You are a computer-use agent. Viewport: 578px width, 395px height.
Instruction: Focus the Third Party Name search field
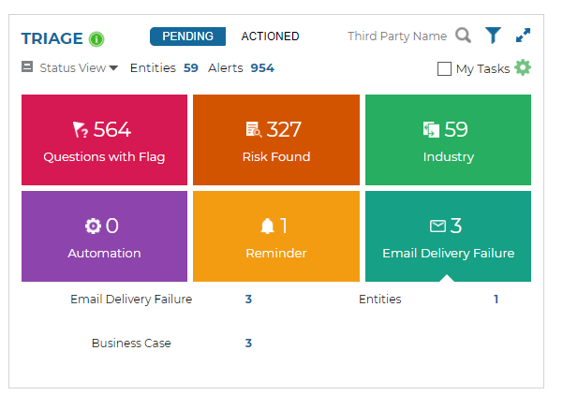[397, 37]
